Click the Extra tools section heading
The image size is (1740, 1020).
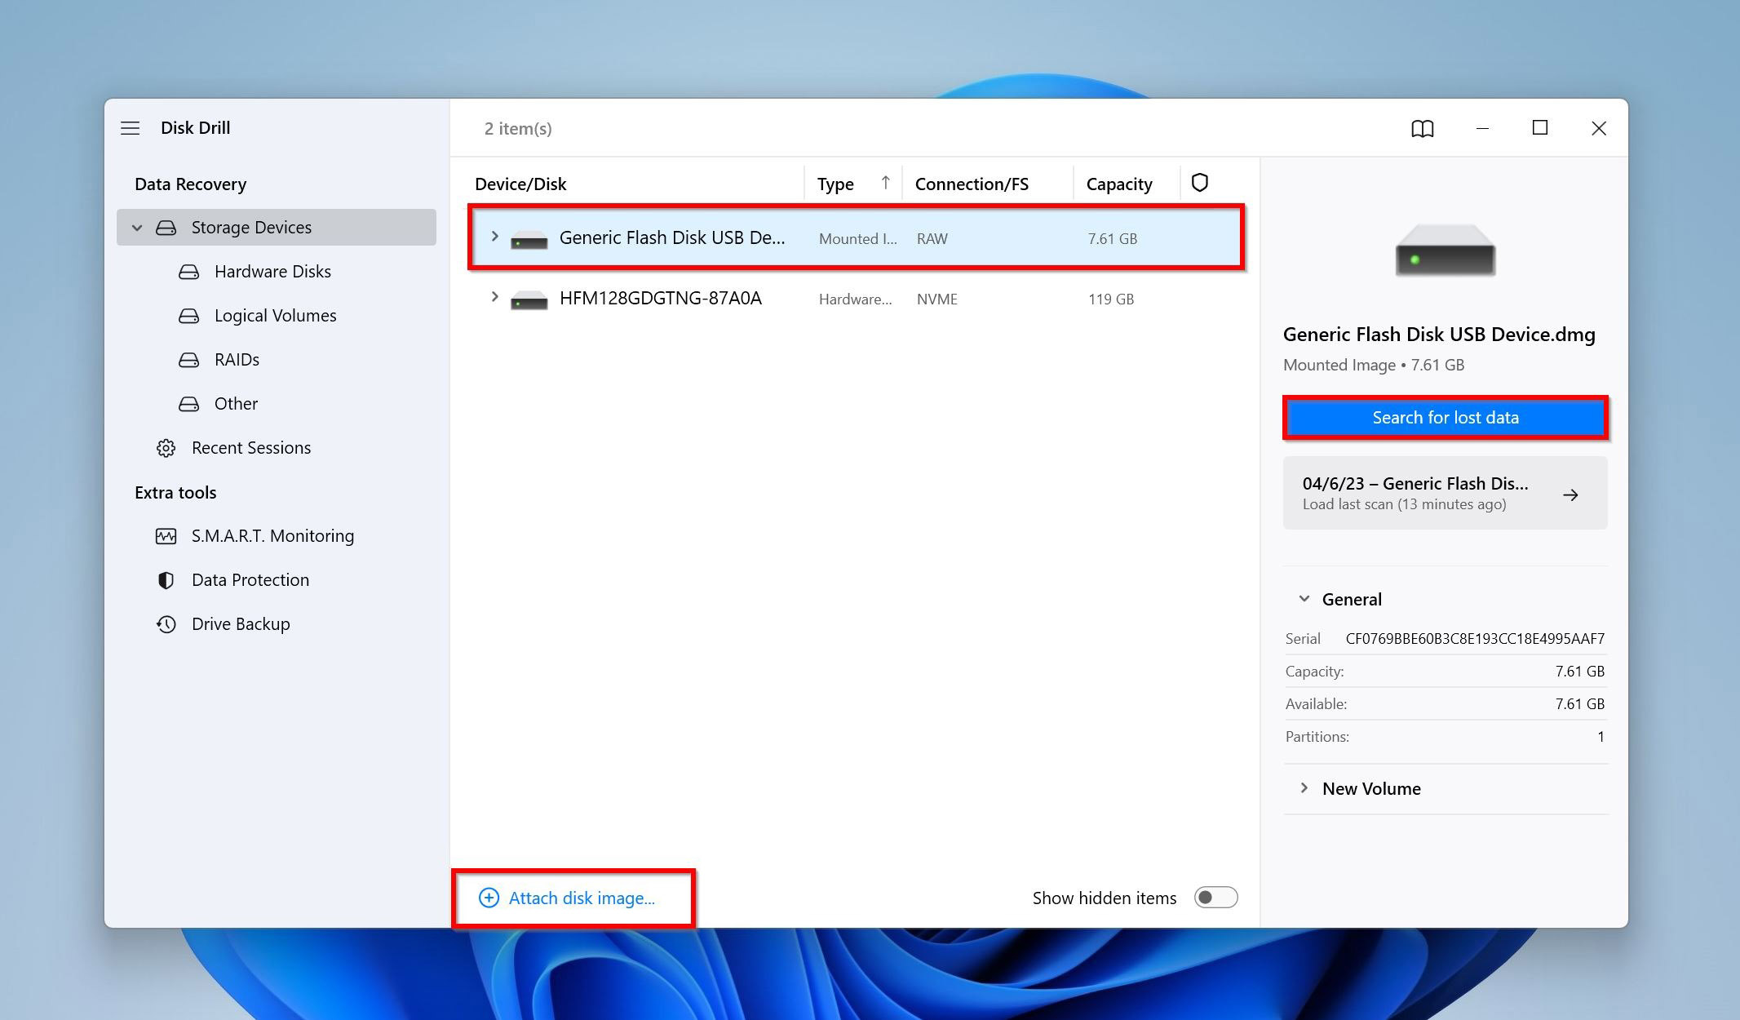(x=175, y=493)
